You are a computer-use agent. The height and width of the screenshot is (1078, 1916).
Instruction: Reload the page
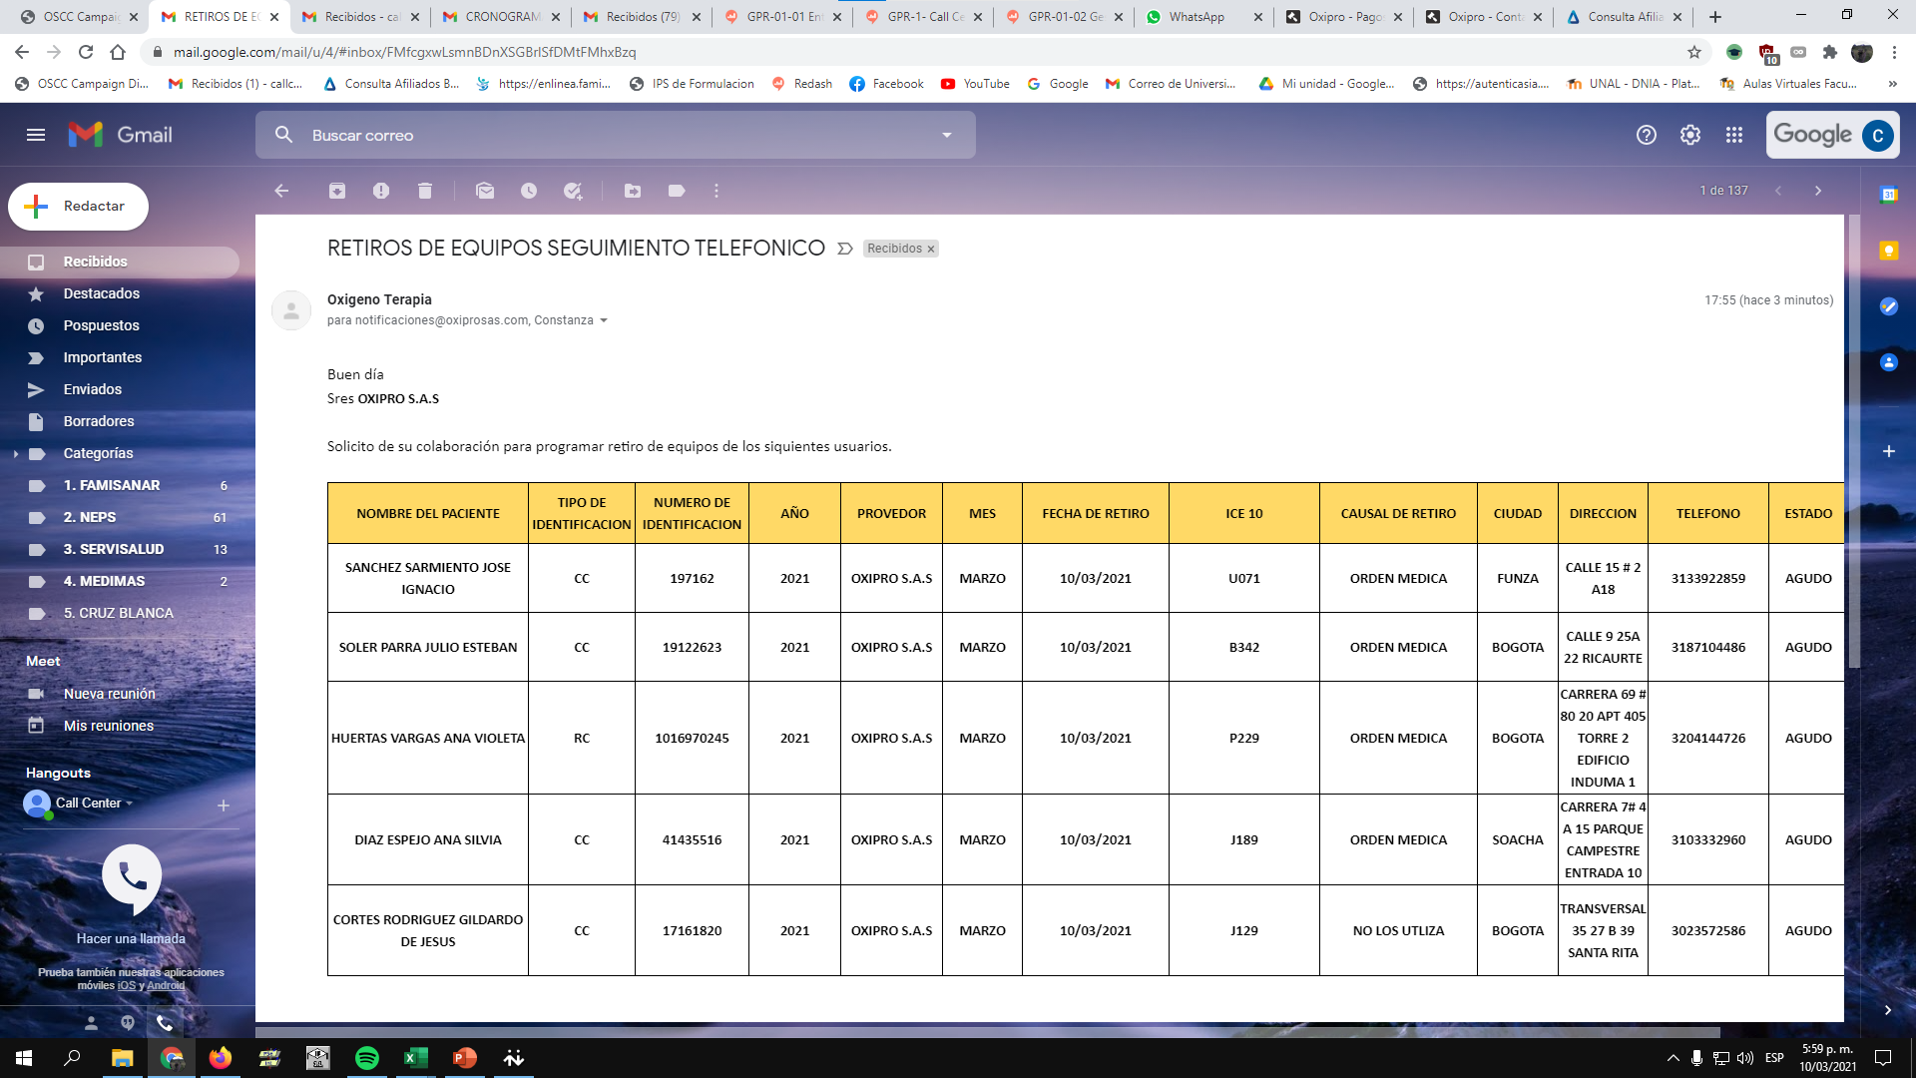click(86, 52)
